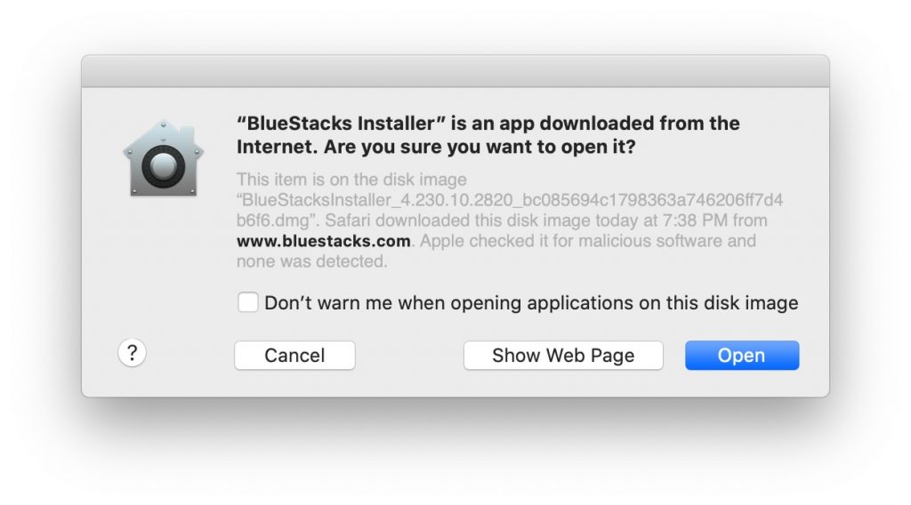
Task: Click the bold www.bluestacks.com text
Action: coord(324,241)
